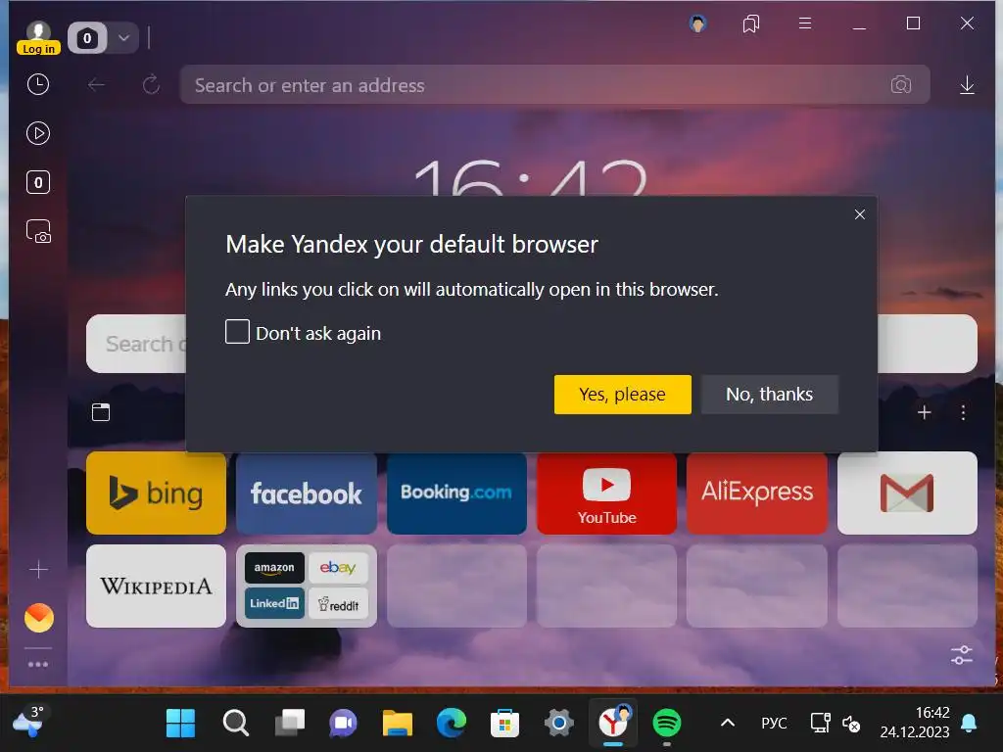Open Amazon in the folder tile
Screen dimensions: 1003x752
click(274, 568)
